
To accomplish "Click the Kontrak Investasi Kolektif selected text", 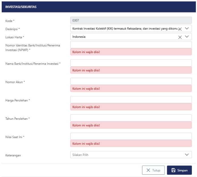I will pyautogui.click(x=125, y=28).
